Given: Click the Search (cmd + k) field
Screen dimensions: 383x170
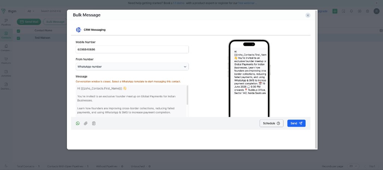Looking at the screenshot, I should click(x=51, y=11).
